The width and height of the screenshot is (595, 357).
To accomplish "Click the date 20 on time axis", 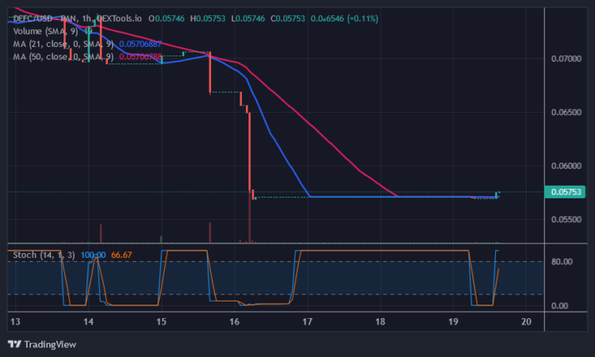I will pyautogui.click(x=526, y=322).
